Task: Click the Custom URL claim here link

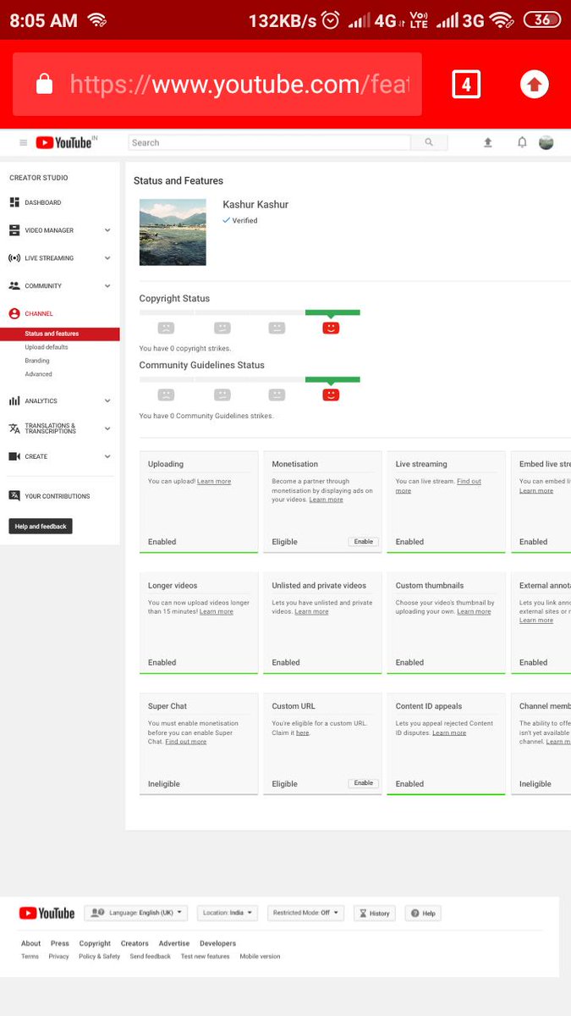Action: point(302,732)
